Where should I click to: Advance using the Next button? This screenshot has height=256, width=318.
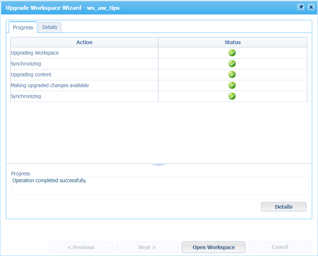[147, 247]
